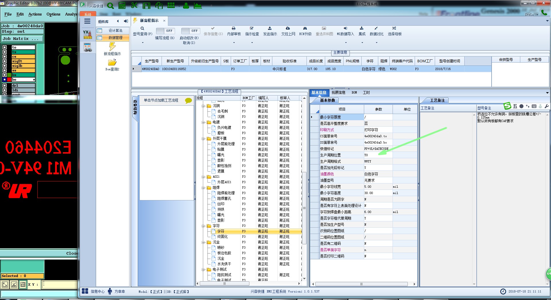Check the 'drl' layer checkbox in Graphic Editor
The height and width of the screenshot is (300, 551).
click(5, 86)
